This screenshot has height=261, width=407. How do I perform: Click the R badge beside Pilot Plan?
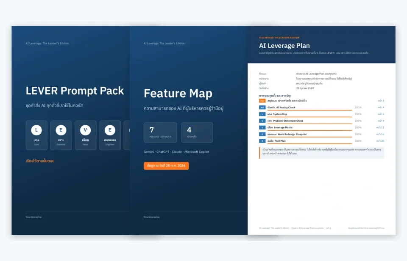[262, 141]
